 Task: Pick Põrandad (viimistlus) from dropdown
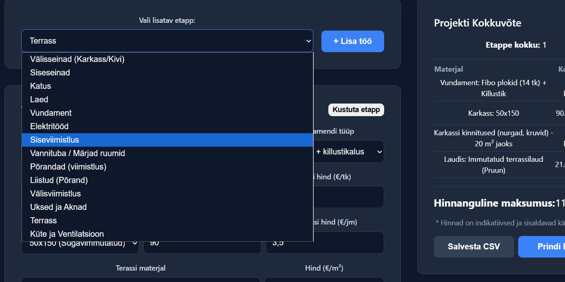pos(68,167)
